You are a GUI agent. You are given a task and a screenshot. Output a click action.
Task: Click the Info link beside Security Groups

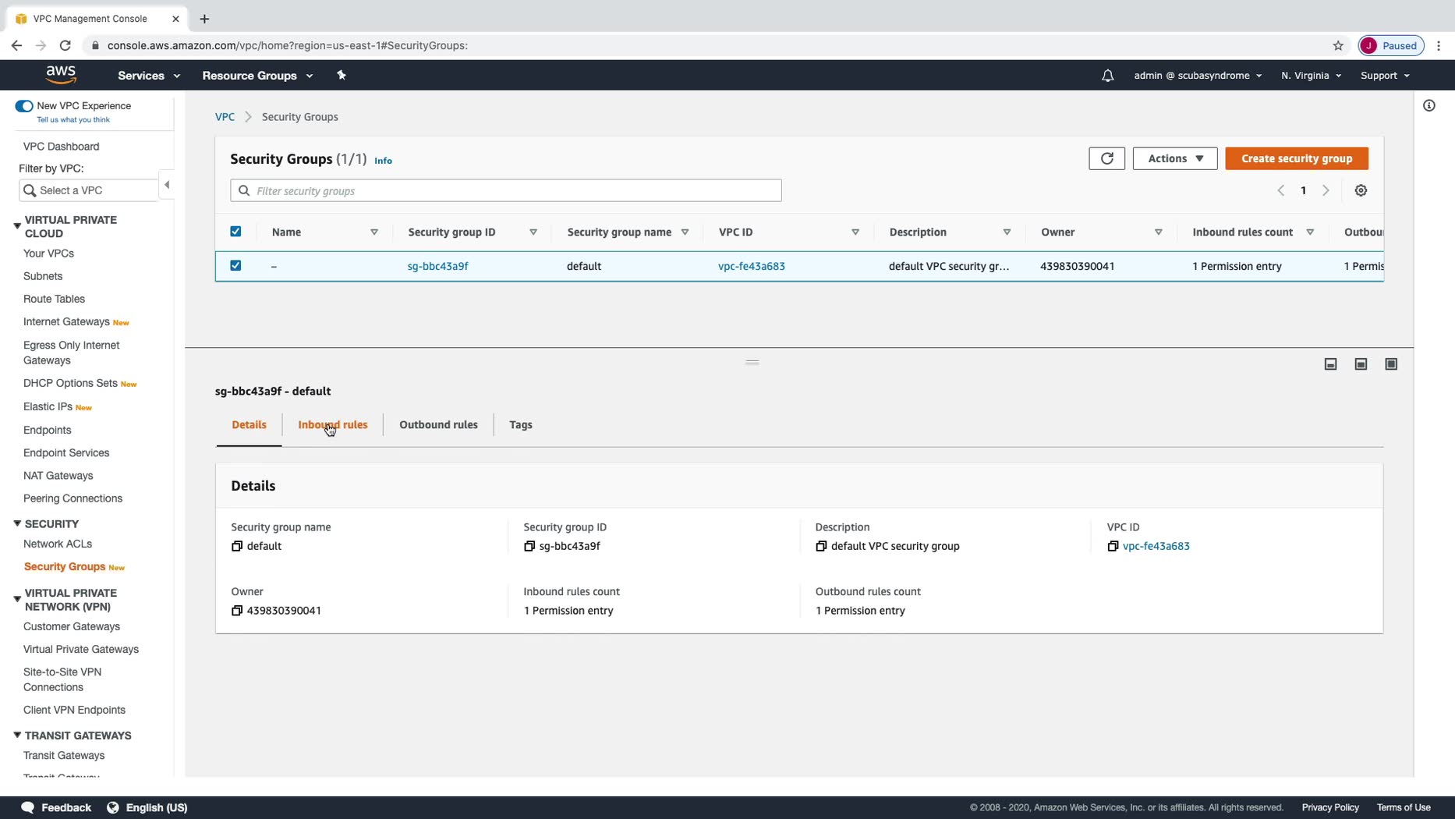[x=383, y=161]
